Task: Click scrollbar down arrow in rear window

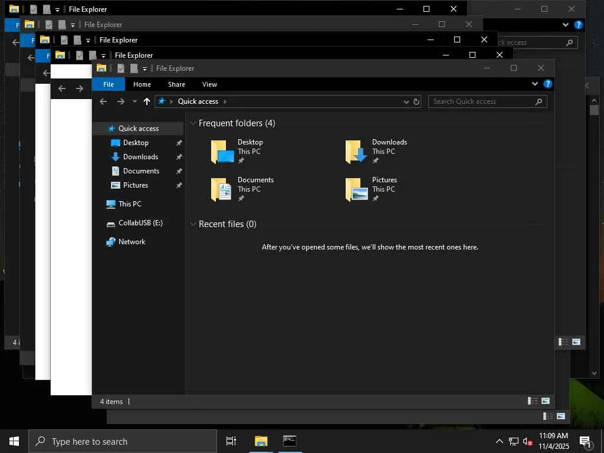Action: click(594, 373)
